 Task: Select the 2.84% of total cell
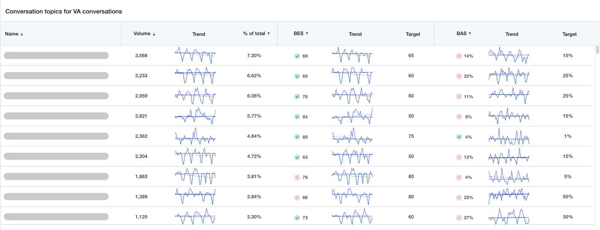pos(254,197)
